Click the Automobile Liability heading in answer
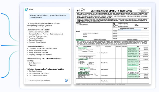 coord(36,46)
